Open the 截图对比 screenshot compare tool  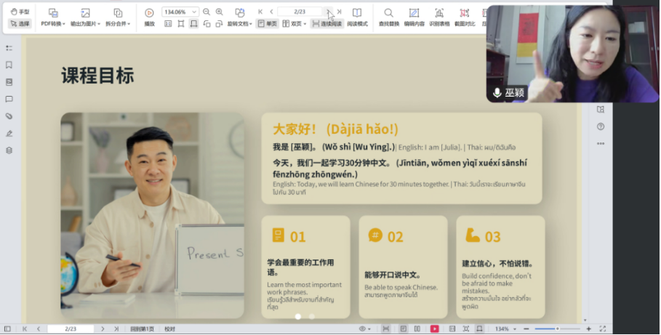click(465, 17)
